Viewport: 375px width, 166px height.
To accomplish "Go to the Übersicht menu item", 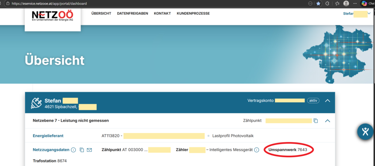I will 101,14.
